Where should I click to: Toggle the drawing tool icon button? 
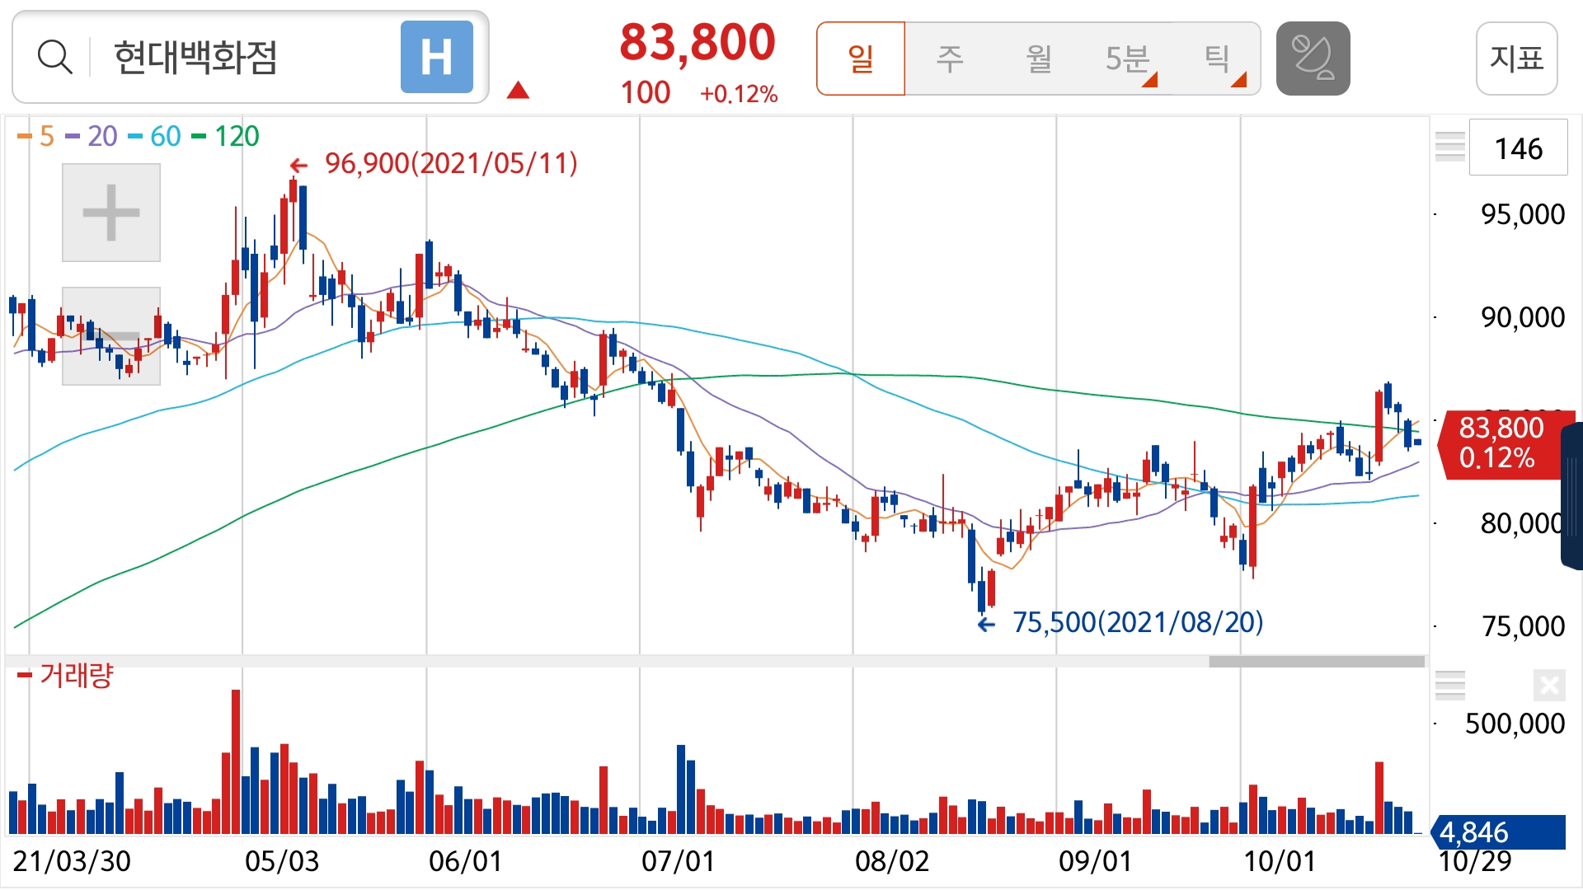coord(1313,59)
